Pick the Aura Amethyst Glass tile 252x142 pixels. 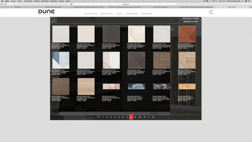[x=162, y=86]
